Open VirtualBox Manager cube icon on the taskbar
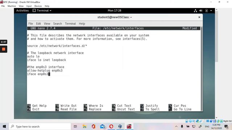This screenshot has height=130, width=232. point(120,126)
